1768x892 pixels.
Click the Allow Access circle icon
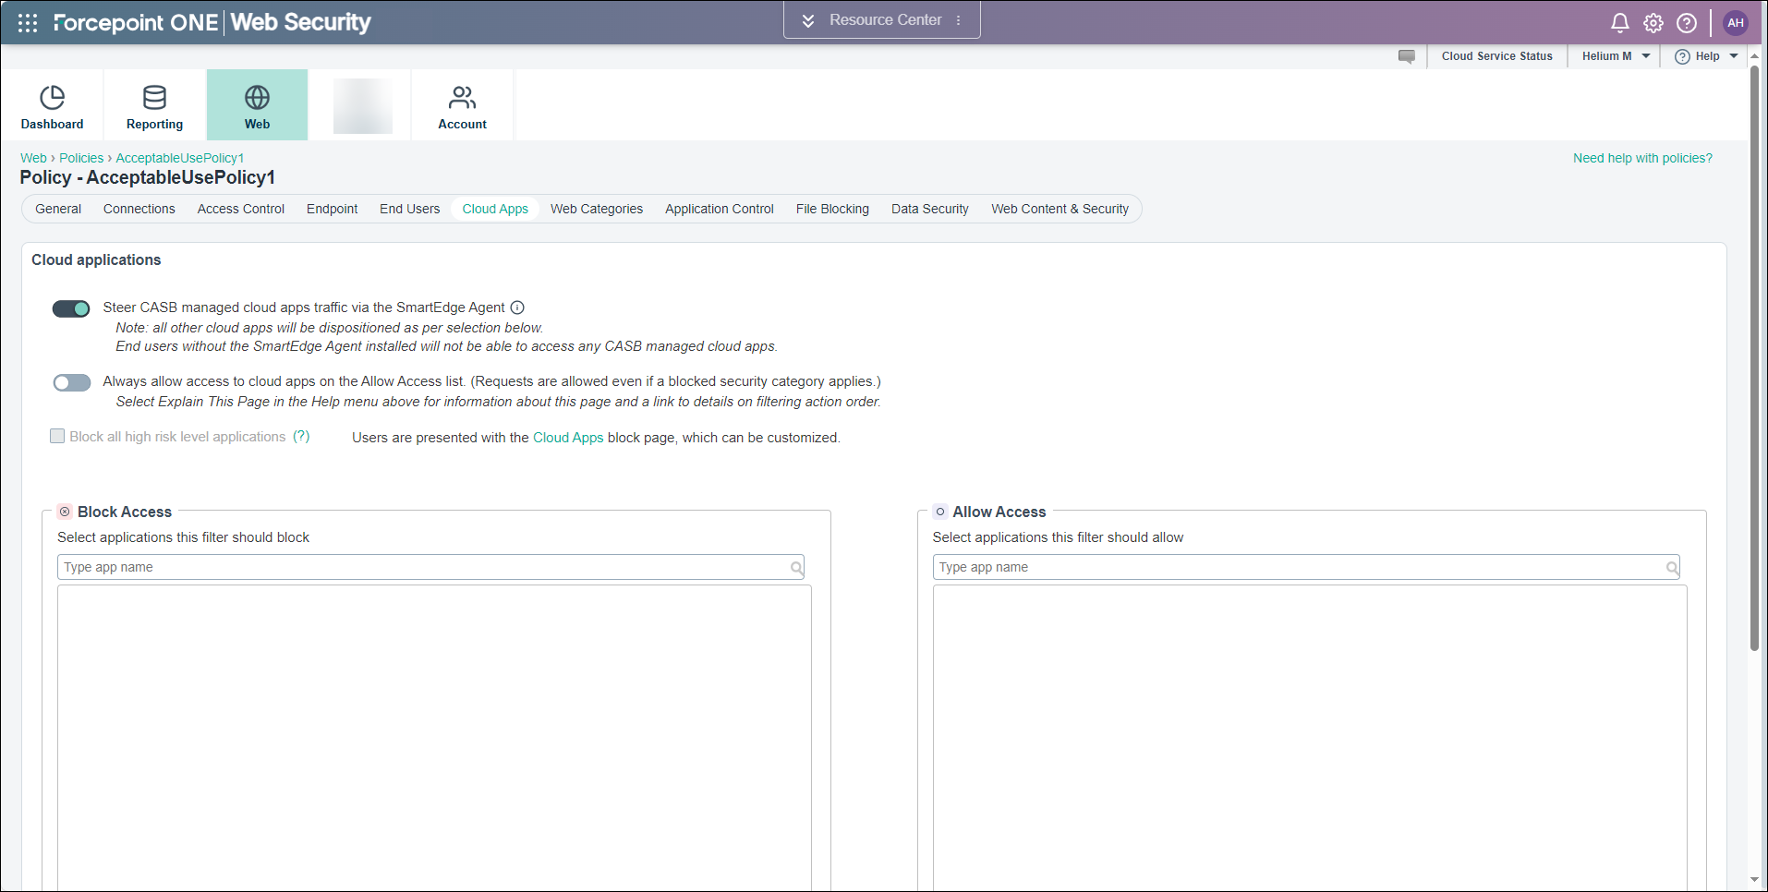pyautogui.click(x=940, y=512)
